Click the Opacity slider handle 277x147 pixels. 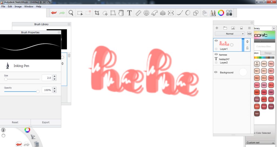click(38, 92)
